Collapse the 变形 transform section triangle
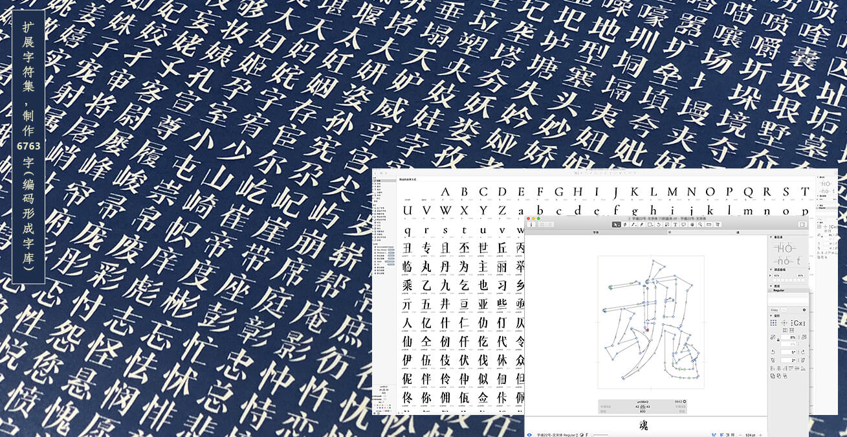 coord(771,316)
